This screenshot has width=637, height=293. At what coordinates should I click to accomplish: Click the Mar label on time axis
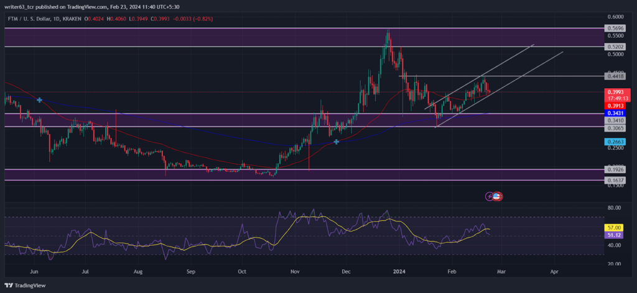click(501, 271)
